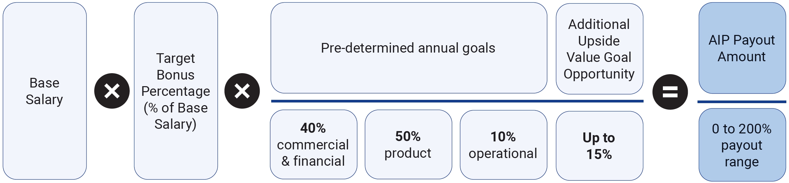Select the 50% product box
Screen dimensions: 789x183
point(408,145)
